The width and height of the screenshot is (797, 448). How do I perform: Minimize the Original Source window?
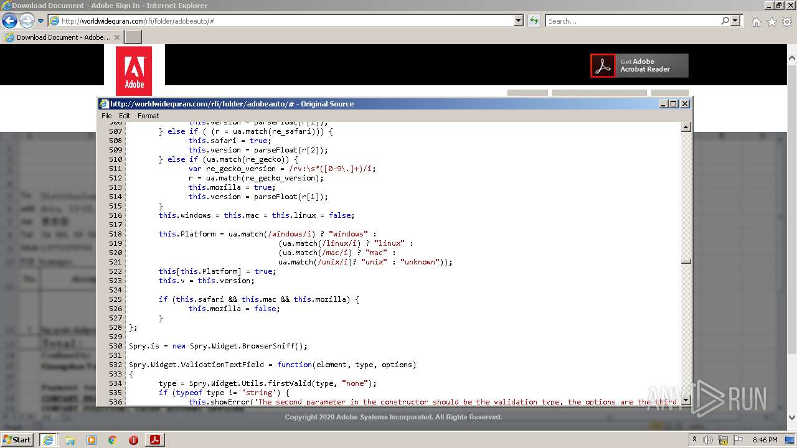coord(663,104)
